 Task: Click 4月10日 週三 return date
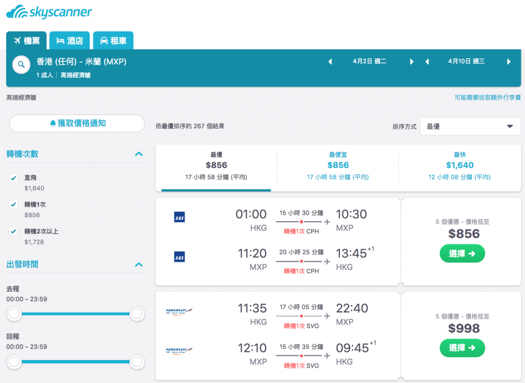pos(467,61)
